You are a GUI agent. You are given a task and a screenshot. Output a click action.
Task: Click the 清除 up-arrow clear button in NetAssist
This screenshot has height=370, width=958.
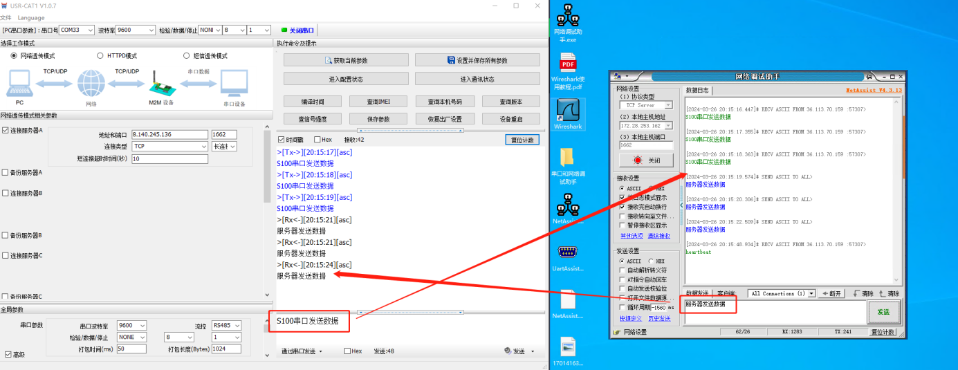click(x=889, y=293)
